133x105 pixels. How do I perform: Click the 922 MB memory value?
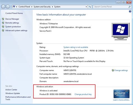66,54
